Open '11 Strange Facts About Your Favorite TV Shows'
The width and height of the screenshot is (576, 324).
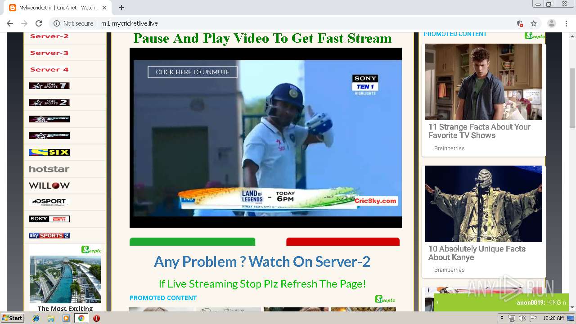[x=479, y=131]
